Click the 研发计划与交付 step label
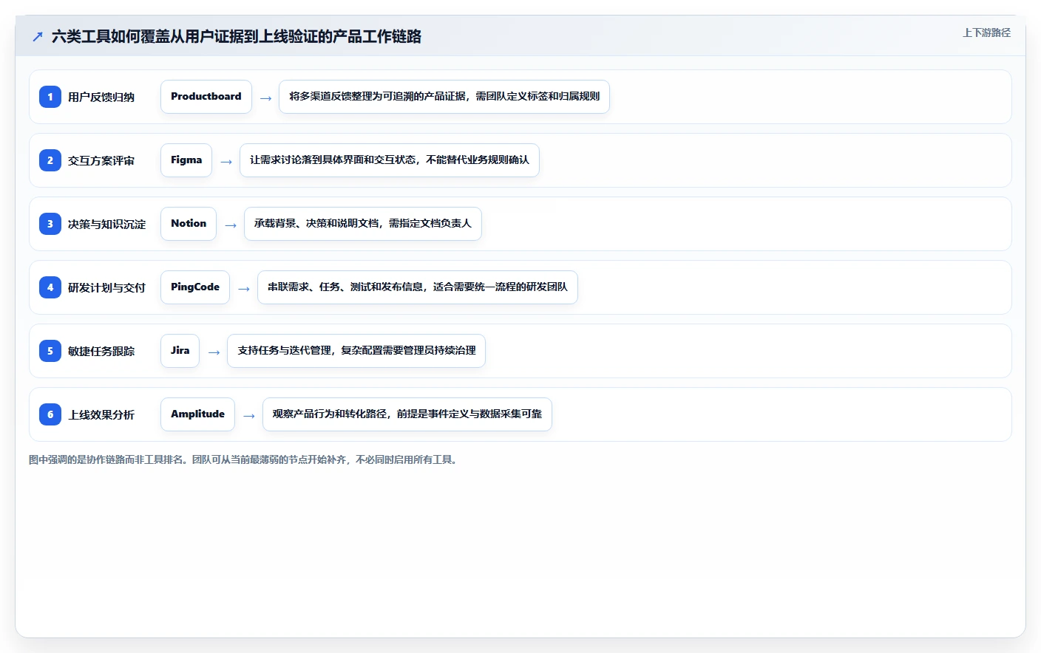Image resolution: width=1041 pixels, height=653 pixels. click(106, 287)
